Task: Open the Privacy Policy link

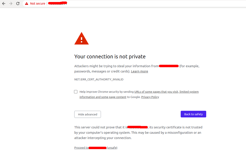Action: point(150,97)
